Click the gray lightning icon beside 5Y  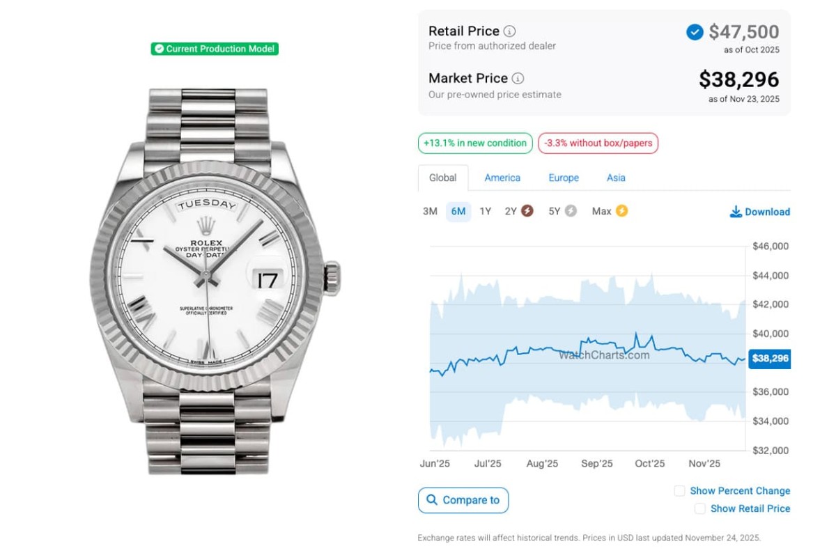[x=571, y=211]
